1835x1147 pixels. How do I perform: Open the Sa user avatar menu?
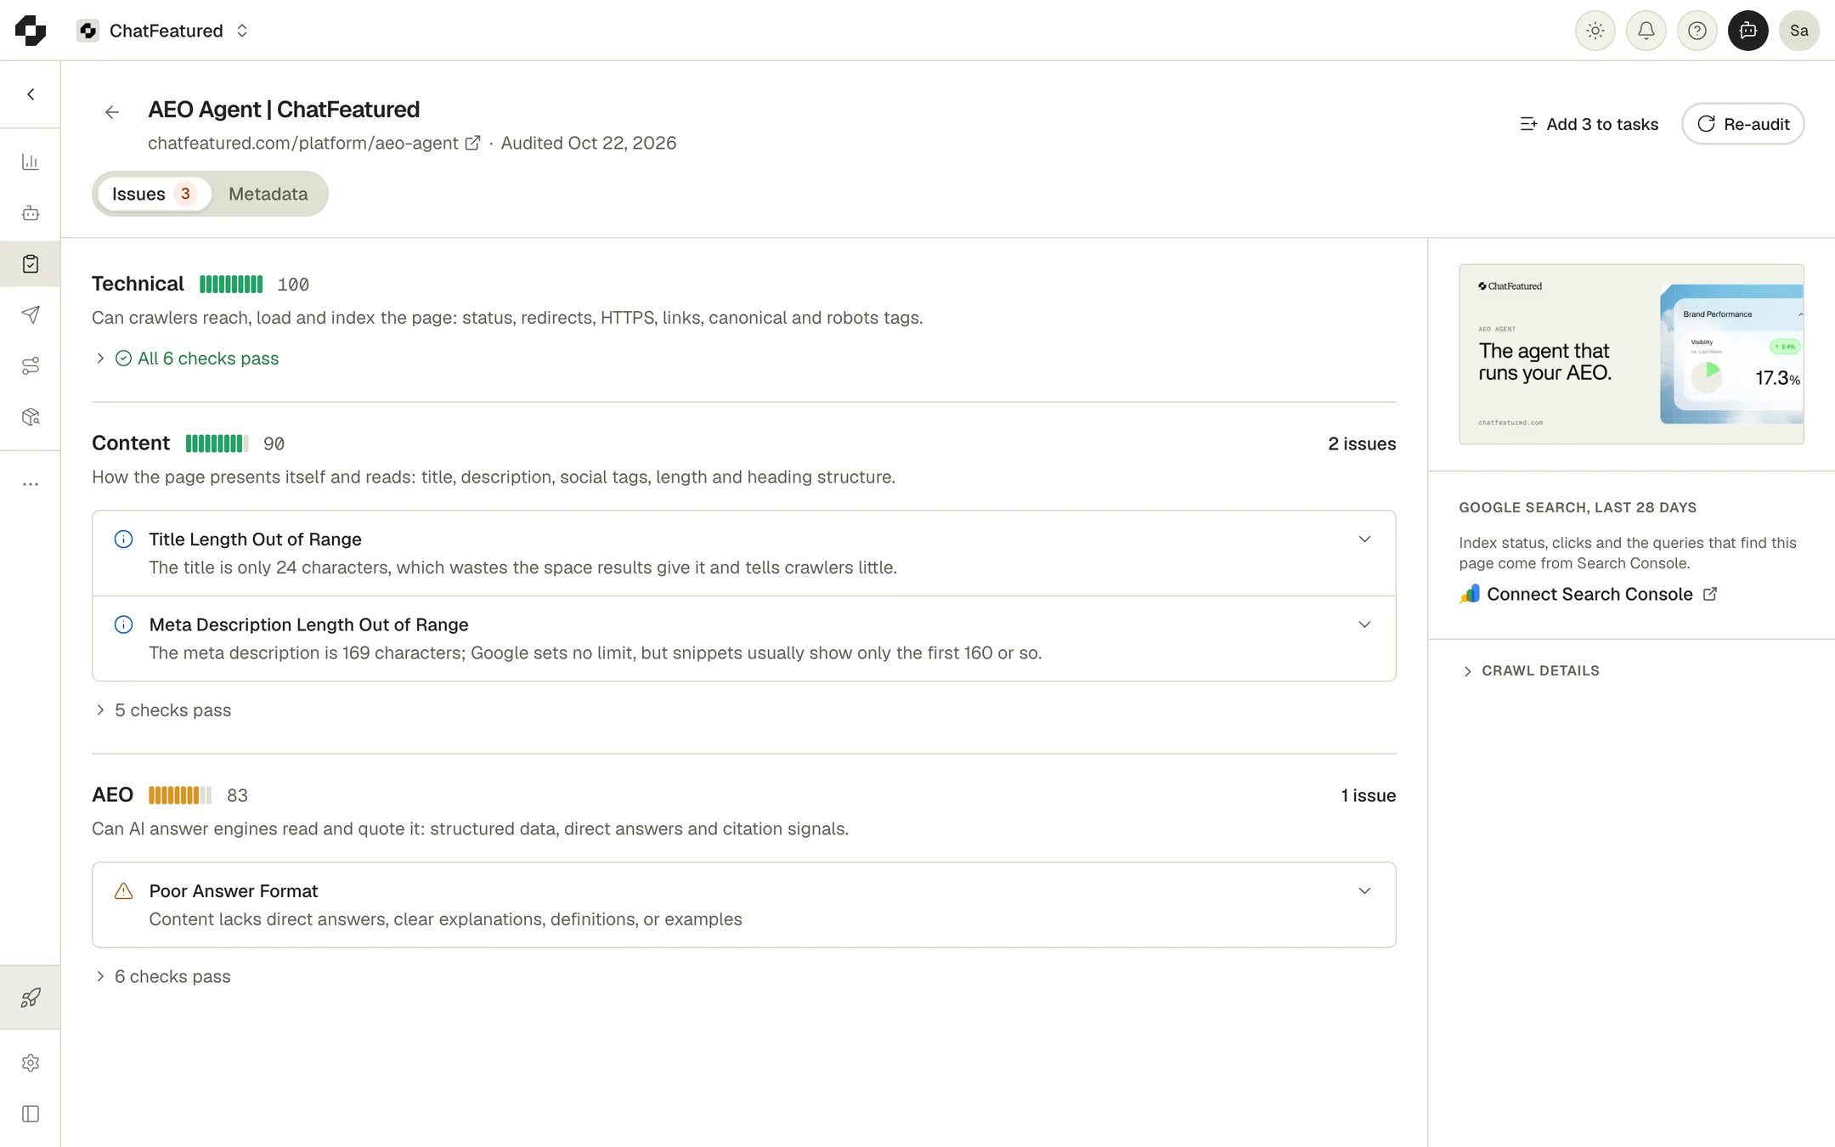1798,31
